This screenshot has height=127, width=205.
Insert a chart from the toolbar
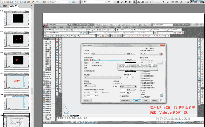click(44, 2)
